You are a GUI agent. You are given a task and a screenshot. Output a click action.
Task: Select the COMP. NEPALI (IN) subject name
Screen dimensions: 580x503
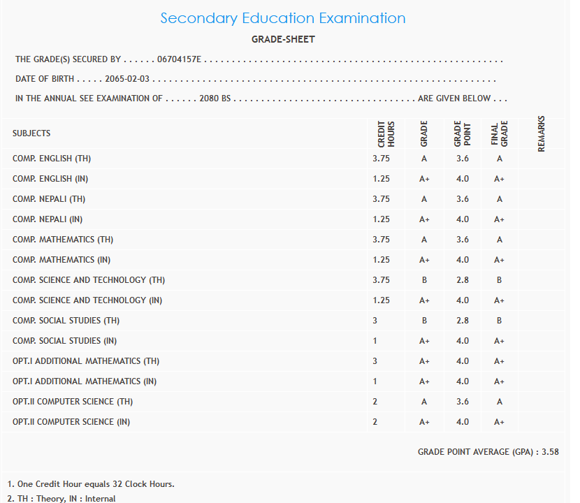pyautogui.click(x=48, y=219)
